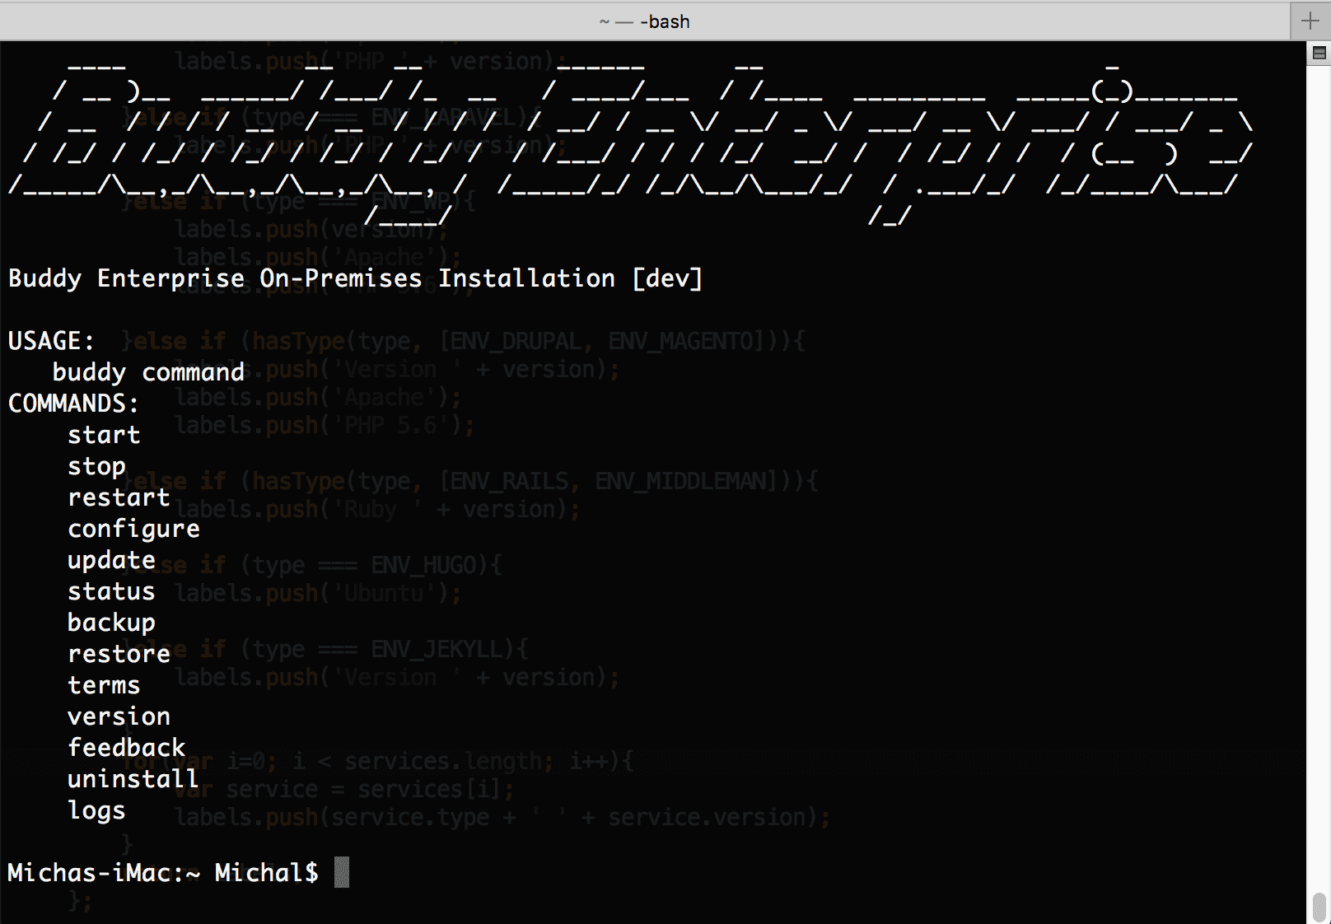Image resolution: width=1331 pixels, height=924 pixels.
Task: Click the 'terms' command text
Action: [x=104, y=685]
